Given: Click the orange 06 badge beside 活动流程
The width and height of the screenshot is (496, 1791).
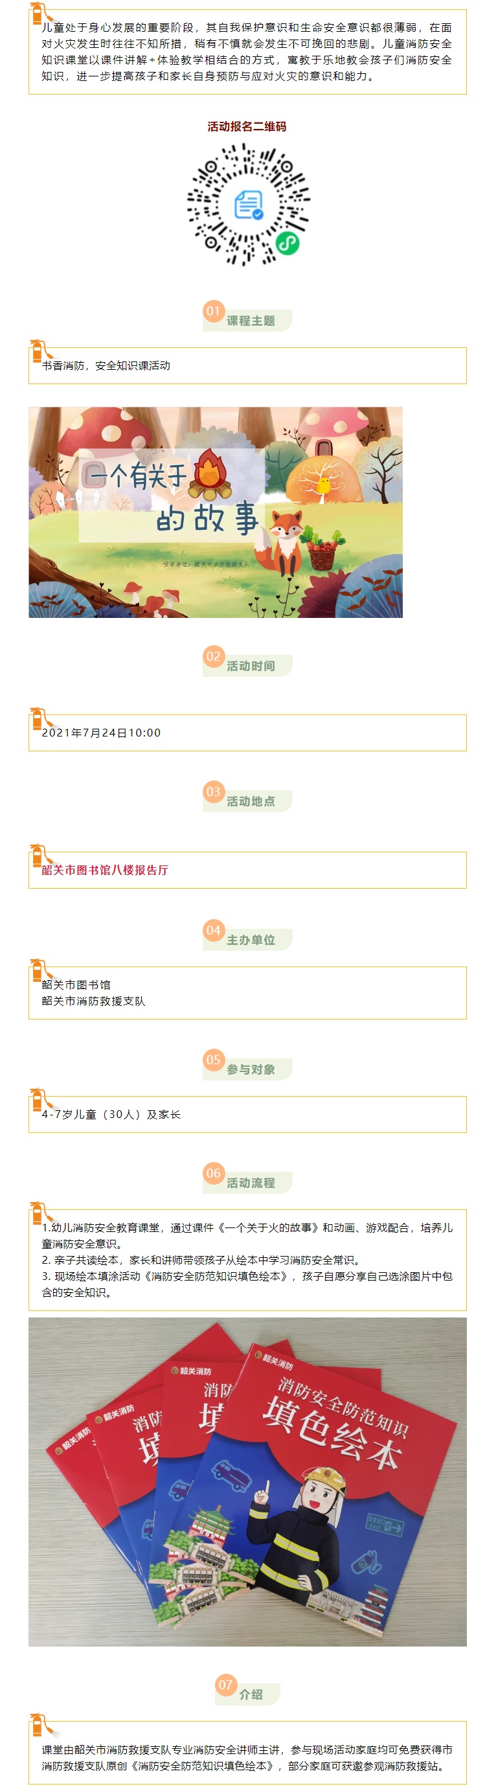Looking at the screenshot, I should click(x=213, y=1173).
